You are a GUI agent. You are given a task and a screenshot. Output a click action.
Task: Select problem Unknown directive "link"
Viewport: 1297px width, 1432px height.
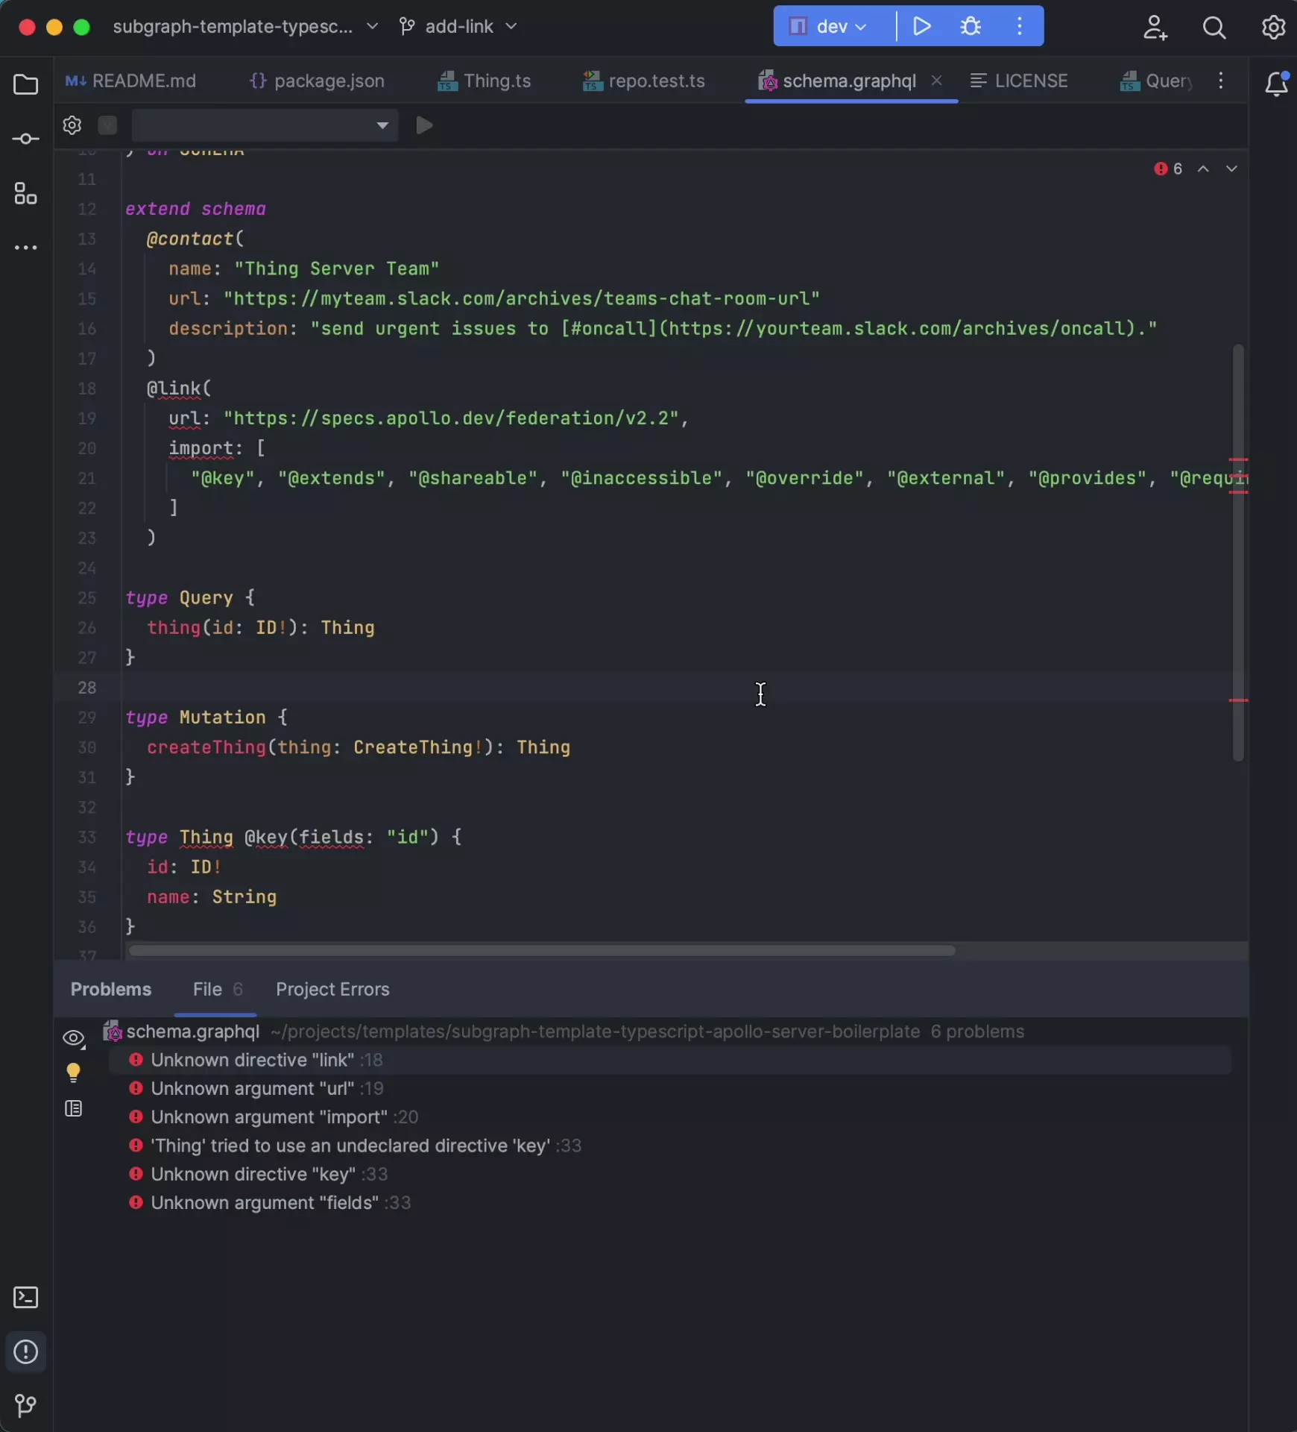[x=669, y=1060]
